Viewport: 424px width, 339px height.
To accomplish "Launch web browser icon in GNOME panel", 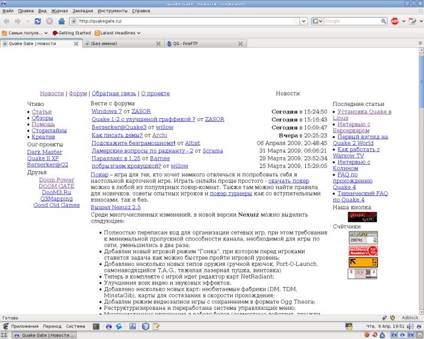I will [108, 326].
